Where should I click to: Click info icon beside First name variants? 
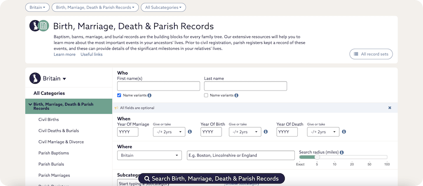pos(150,96)
